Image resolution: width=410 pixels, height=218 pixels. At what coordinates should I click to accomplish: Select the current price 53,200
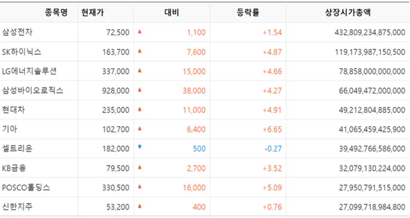(118, 207)
